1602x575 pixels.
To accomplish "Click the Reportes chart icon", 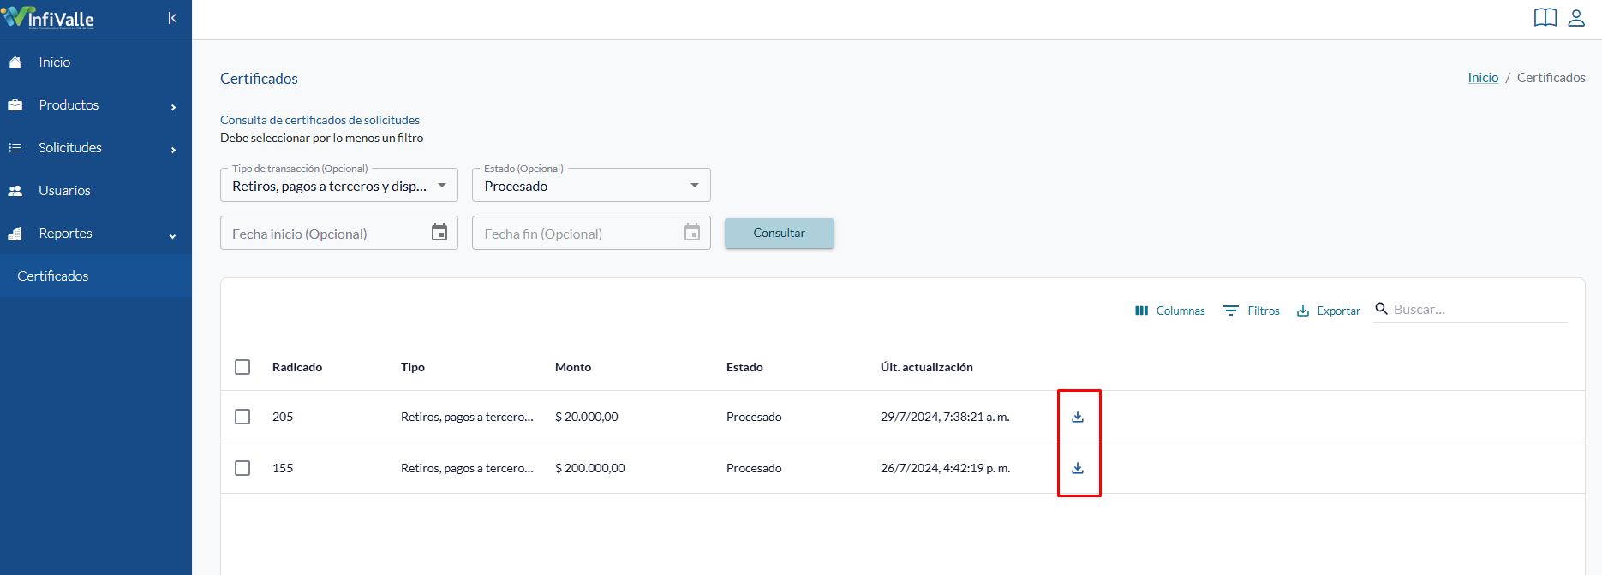I will (15, 234).
